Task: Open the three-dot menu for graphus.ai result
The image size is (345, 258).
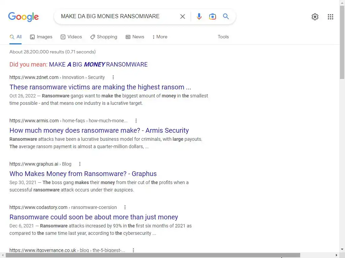Action: click(x=80, y=164)
